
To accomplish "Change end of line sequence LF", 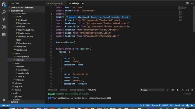I will (x=171, y=105).
